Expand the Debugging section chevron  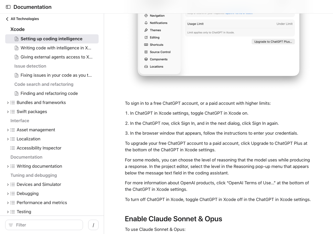(8, 194)
